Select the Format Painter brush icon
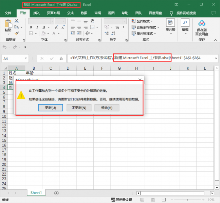This screenshot has width=220, height=203. point(17,33)
